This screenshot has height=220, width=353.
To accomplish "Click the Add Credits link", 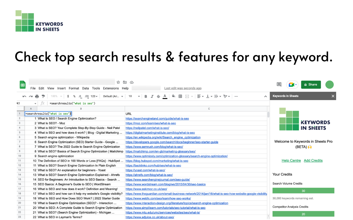I will (313, 161).
